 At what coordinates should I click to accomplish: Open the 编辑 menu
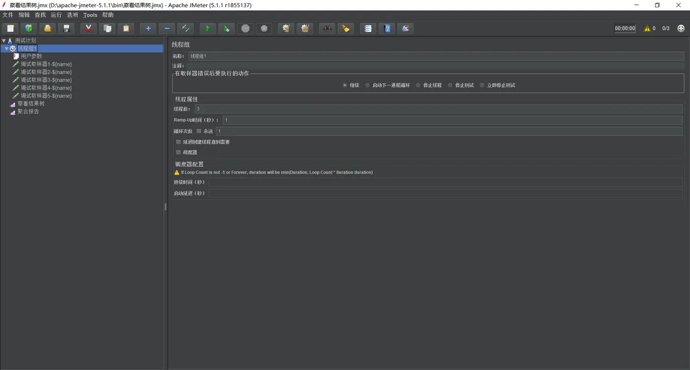[24, 15]
